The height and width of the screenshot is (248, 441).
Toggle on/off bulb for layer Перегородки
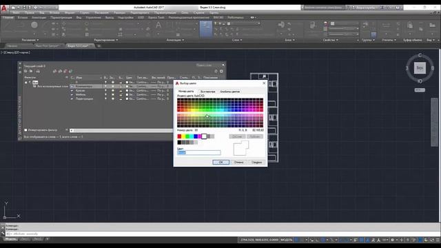click(x=105, y=99)
